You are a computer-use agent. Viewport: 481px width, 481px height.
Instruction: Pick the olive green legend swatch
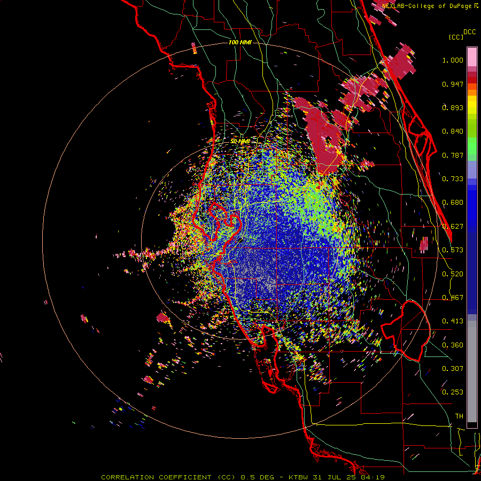(x=472, y=128)
